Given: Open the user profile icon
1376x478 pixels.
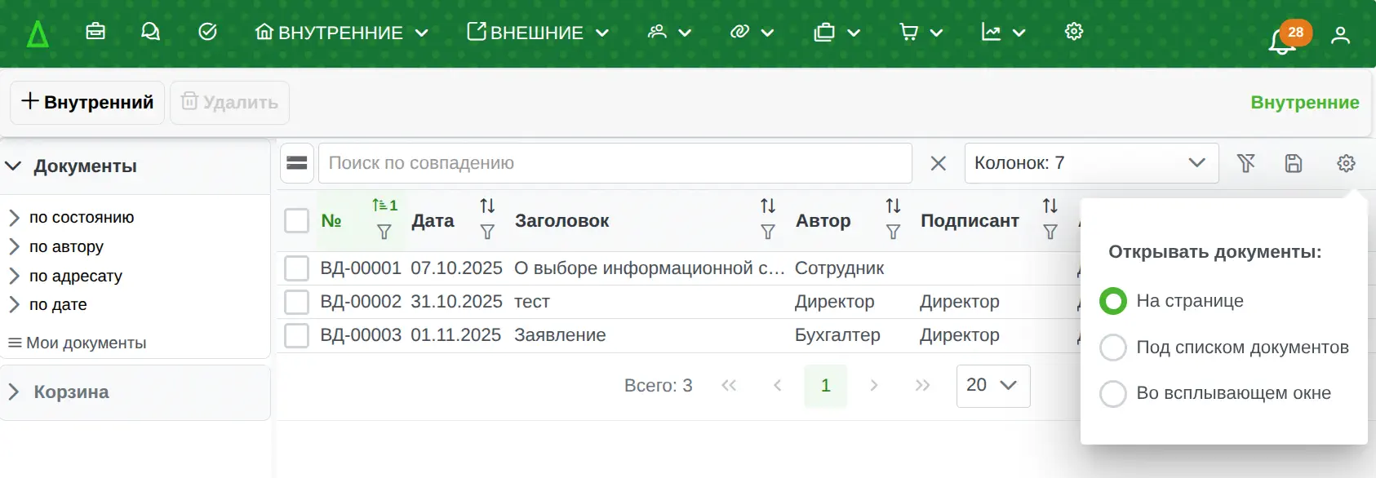Looking at the screenshot, I should coord(1340,35).
